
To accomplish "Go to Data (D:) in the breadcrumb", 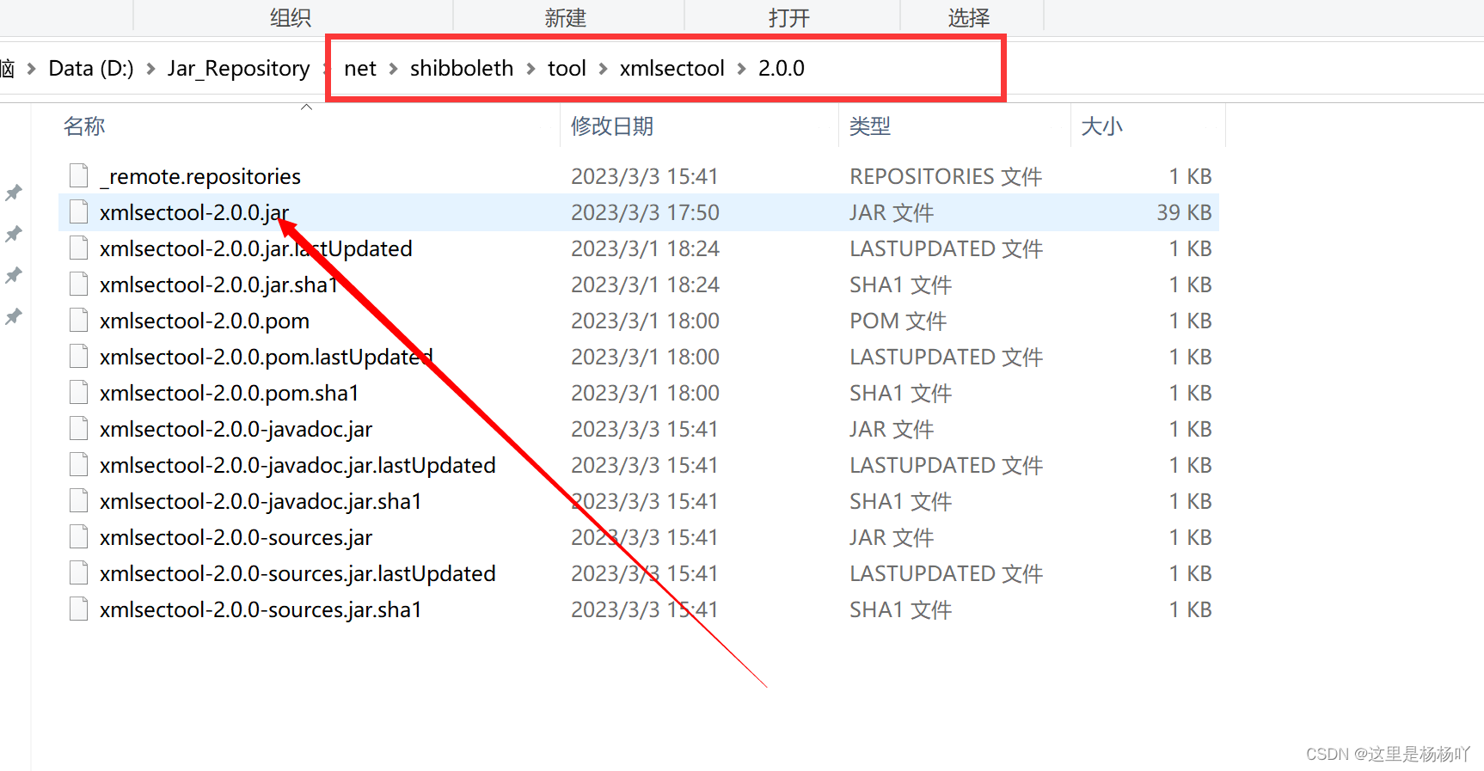I will pos(91,69).
